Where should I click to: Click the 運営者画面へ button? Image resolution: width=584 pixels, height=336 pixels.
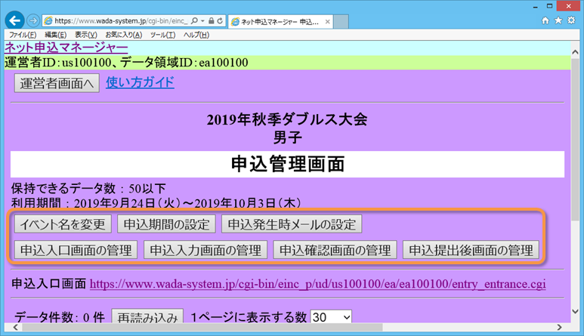[x=57, y=83]
